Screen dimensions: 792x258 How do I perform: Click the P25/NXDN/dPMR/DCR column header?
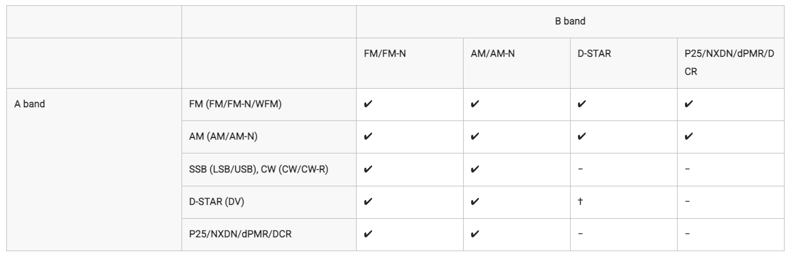pos(729,63)
